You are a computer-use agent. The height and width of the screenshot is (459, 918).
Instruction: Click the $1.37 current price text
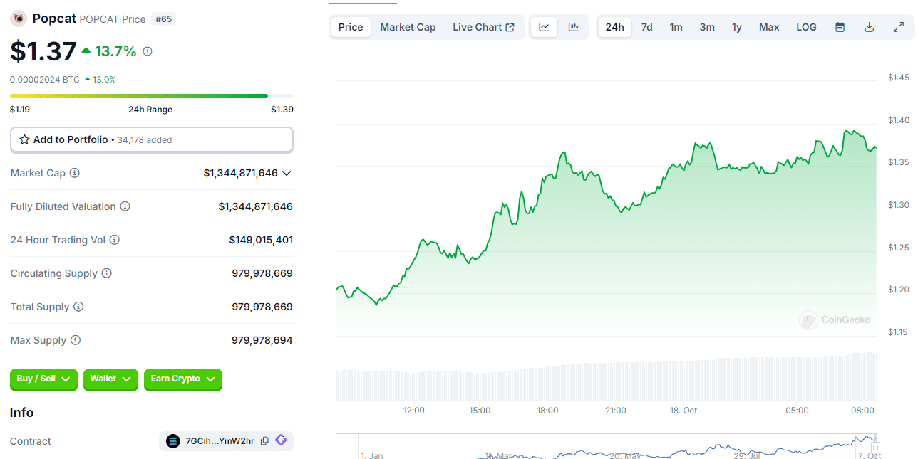43,51
